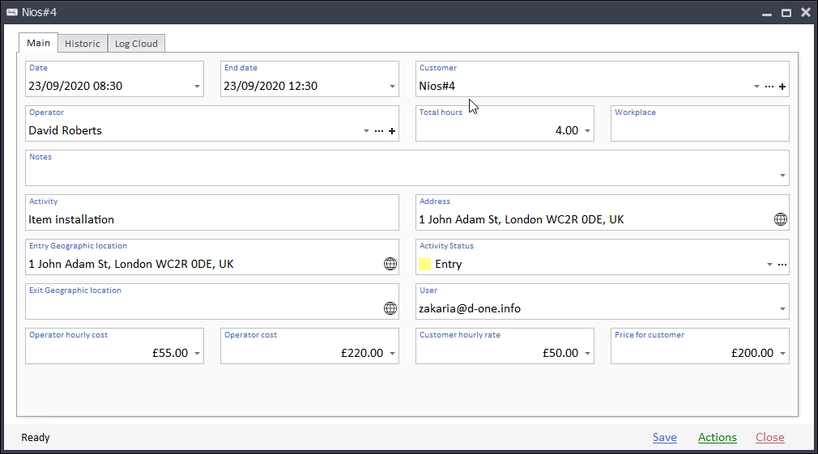The width and height of the screenshot is (818, 454).
Task: Click the globe icon in Address field
Action: click(781, 219)
